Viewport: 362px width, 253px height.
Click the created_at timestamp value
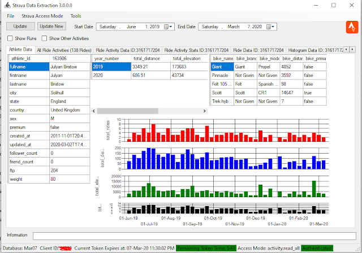coord(70,136)
